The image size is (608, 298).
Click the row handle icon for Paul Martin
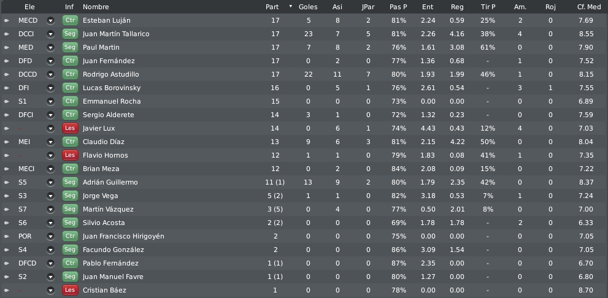click(7, 47)
